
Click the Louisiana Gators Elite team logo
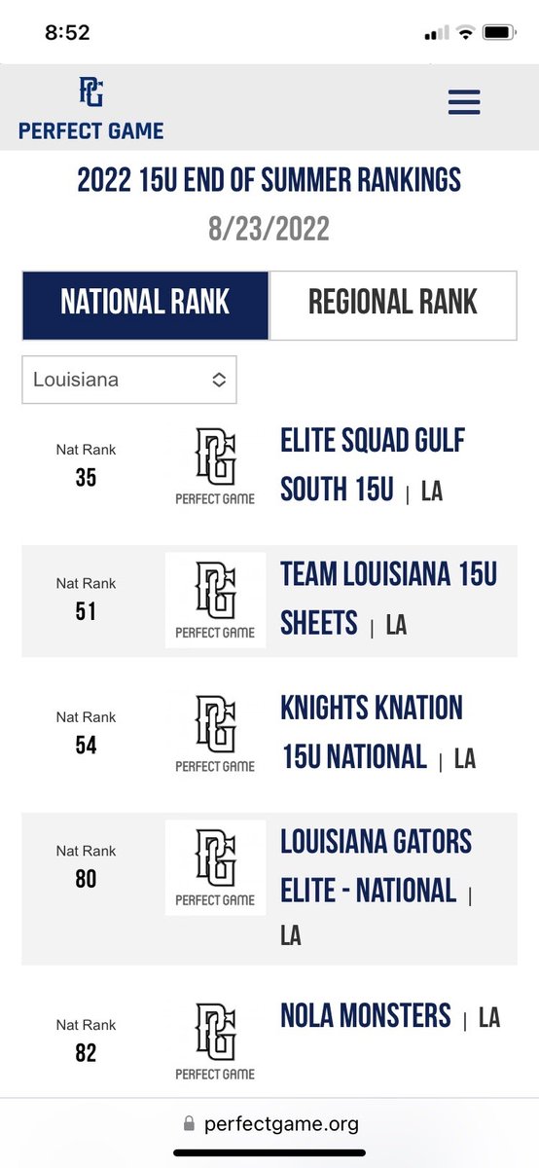[x=215, y=867]
